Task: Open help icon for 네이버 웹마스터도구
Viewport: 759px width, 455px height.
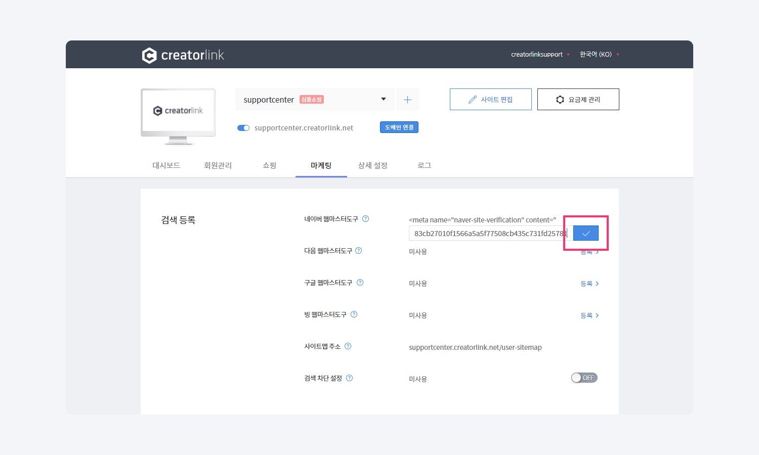Action: coord(366,219)
